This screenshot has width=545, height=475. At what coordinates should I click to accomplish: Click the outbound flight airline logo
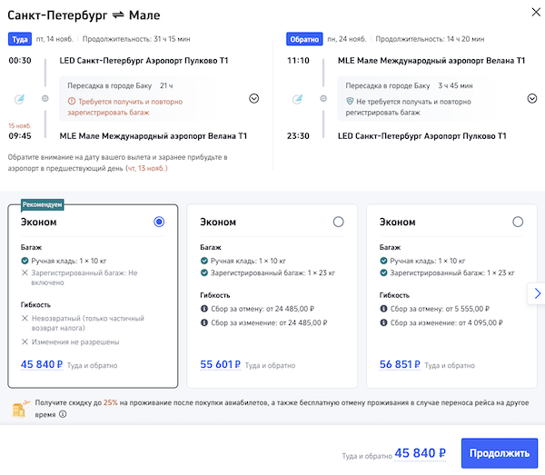click(x=21, y=98)
